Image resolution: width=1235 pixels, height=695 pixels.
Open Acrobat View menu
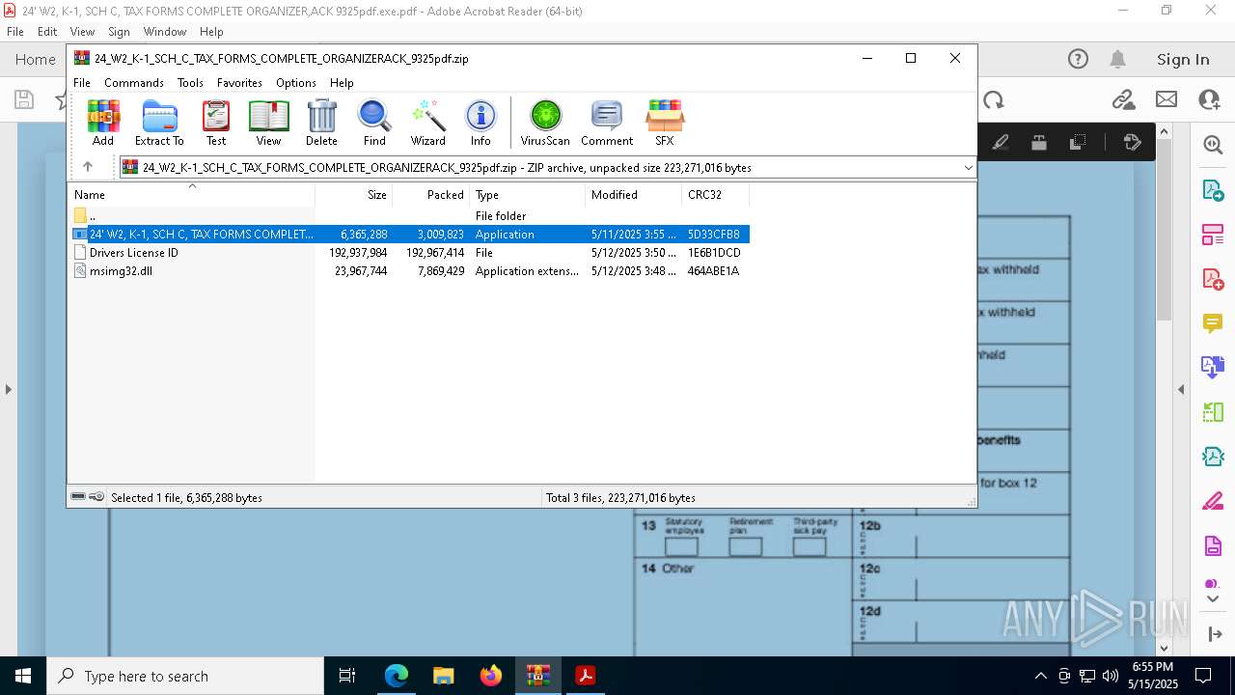(82, 32)
